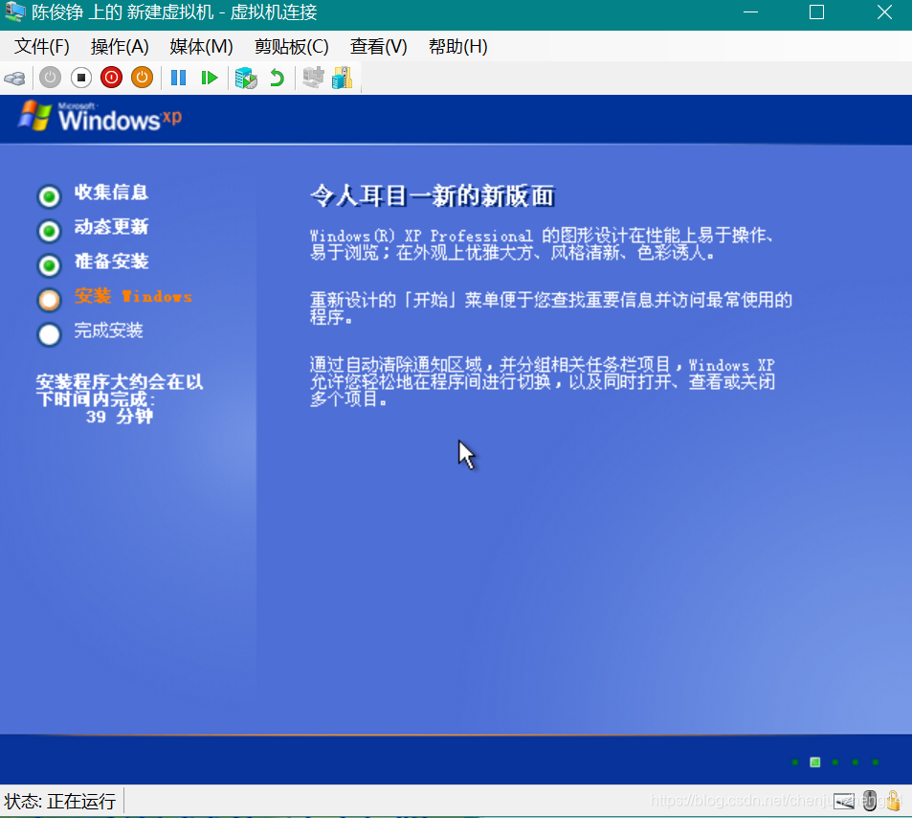Click the security lock icon in status bar

[893, 801]
